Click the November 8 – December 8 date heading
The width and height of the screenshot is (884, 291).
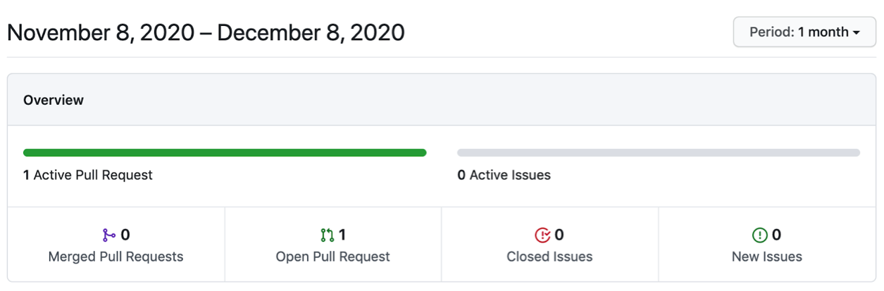(x=206, y=32)
